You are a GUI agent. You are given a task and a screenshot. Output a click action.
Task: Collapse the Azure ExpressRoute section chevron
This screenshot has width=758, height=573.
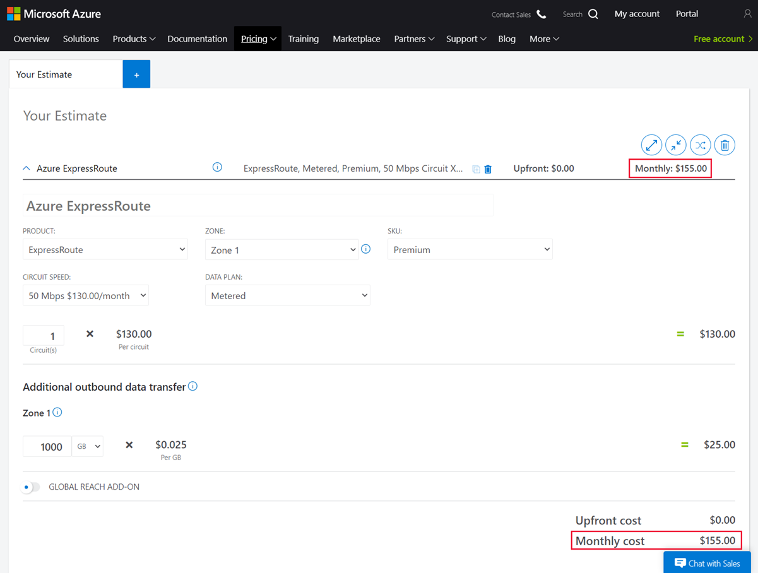(x=26, y=168)
